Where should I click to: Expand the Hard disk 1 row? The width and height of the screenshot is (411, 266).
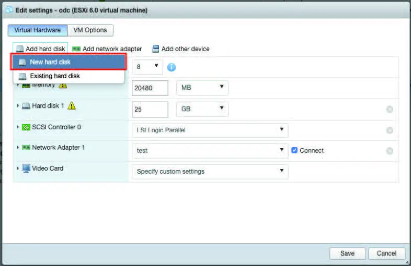pos(18,106)
